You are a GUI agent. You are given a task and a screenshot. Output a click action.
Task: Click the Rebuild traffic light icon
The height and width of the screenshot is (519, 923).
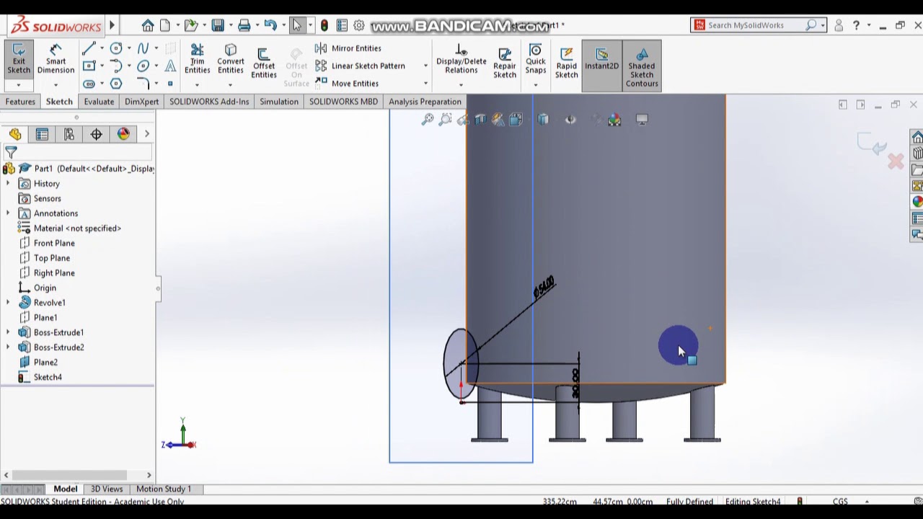[324, 25]
